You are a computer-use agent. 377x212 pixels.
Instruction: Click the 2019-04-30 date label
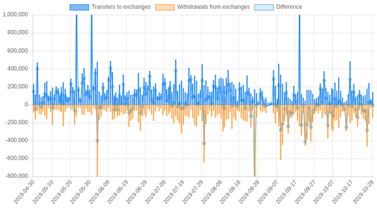tap(24, 193)
